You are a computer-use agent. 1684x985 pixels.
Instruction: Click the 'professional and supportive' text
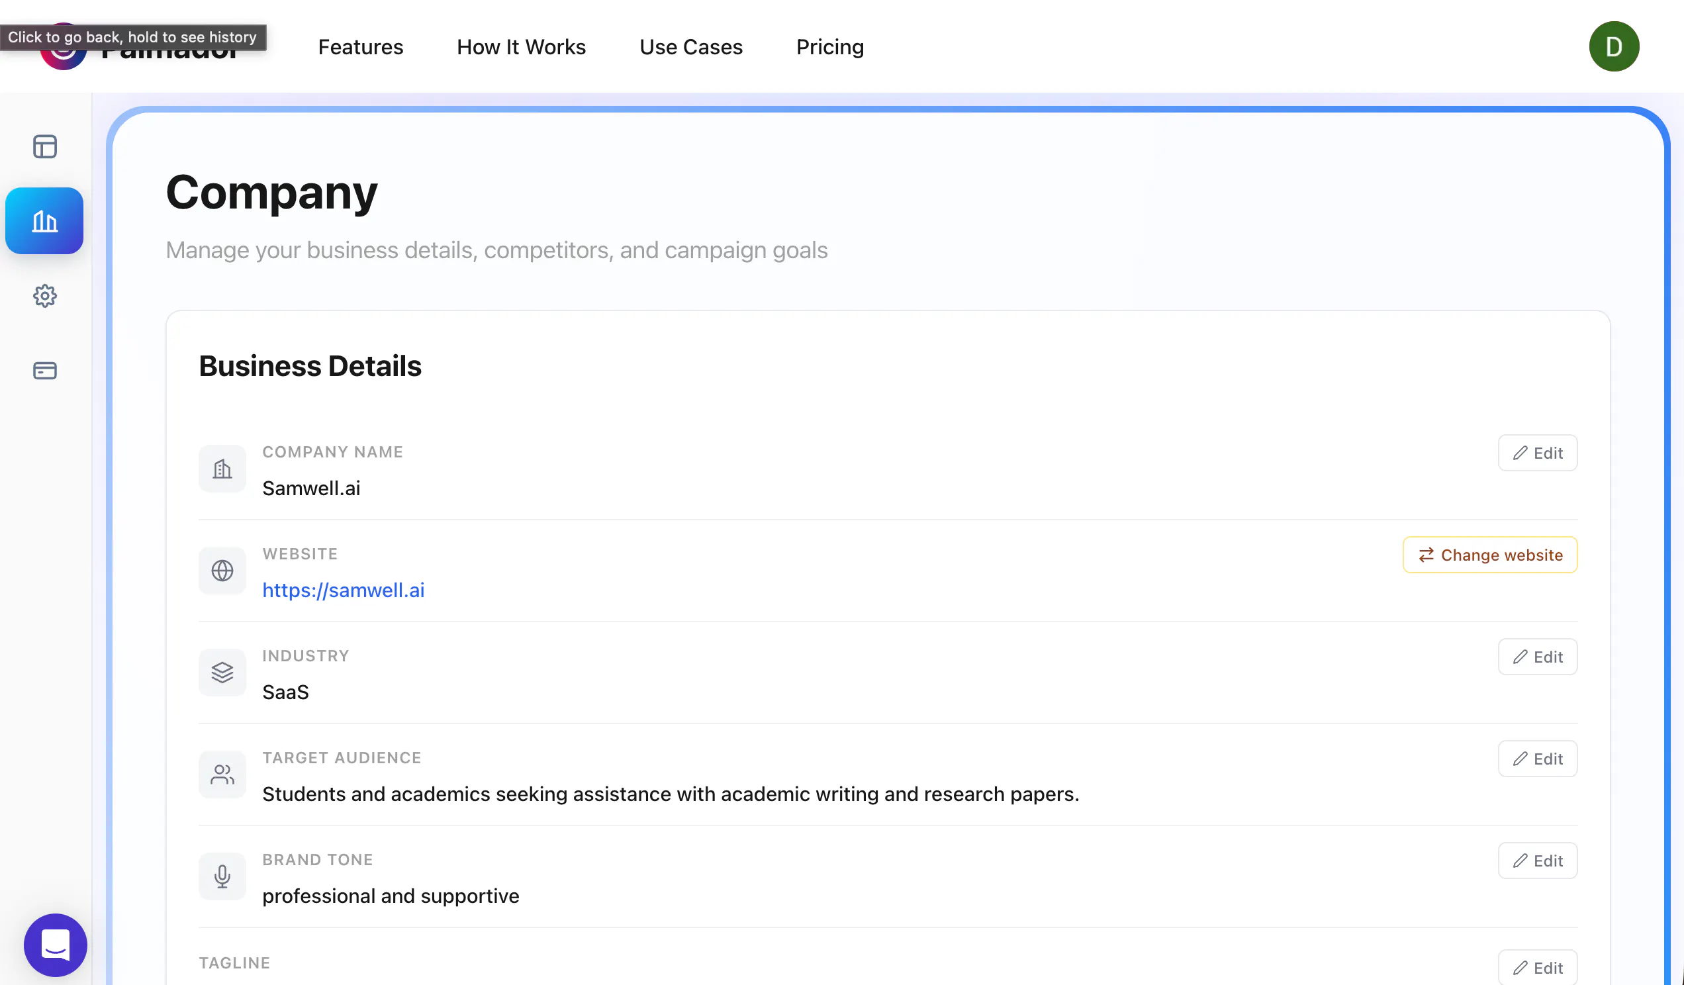coord(391,896)
